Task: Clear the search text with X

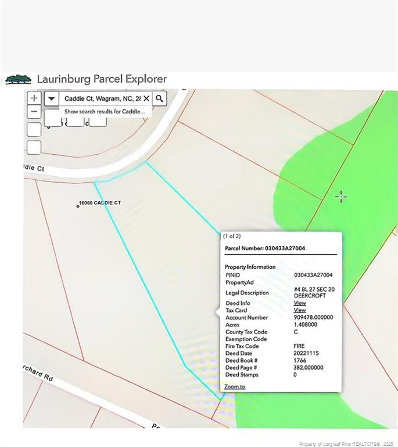Action: pyautogui.click(x=146, y=98)
